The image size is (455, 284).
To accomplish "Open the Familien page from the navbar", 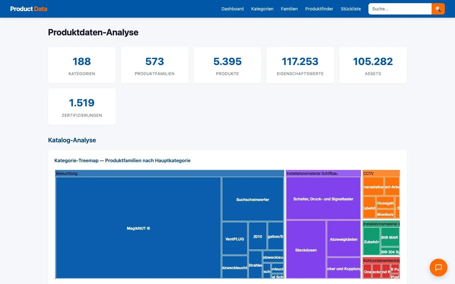I will (289, 9).
